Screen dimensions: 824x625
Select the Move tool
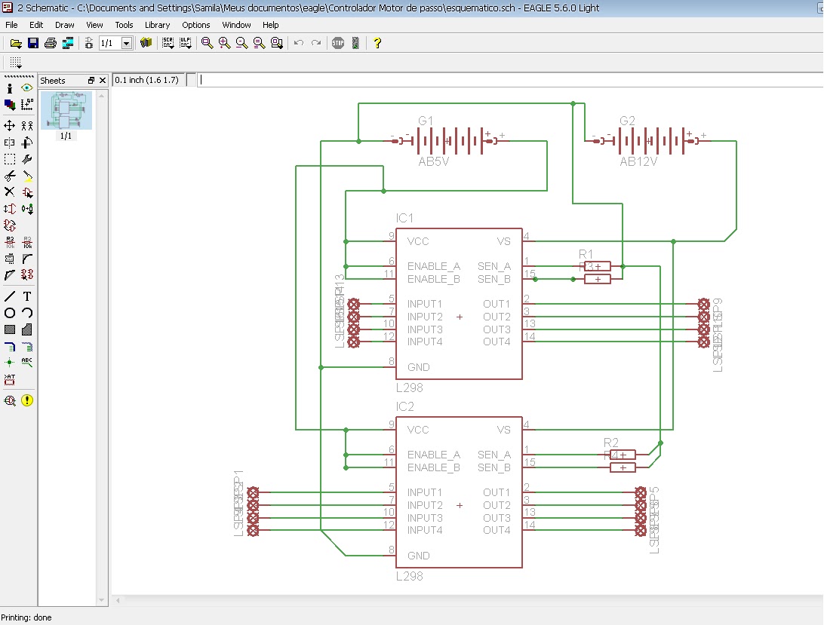click(10, 125)
